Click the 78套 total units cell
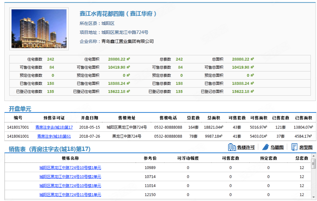 (x=193, y=136)
